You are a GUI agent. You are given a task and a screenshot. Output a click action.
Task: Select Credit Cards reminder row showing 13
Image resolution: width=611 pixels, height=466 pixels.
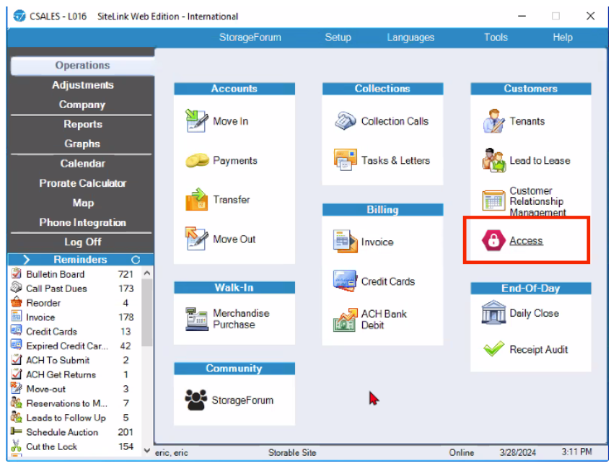point(74,331)
